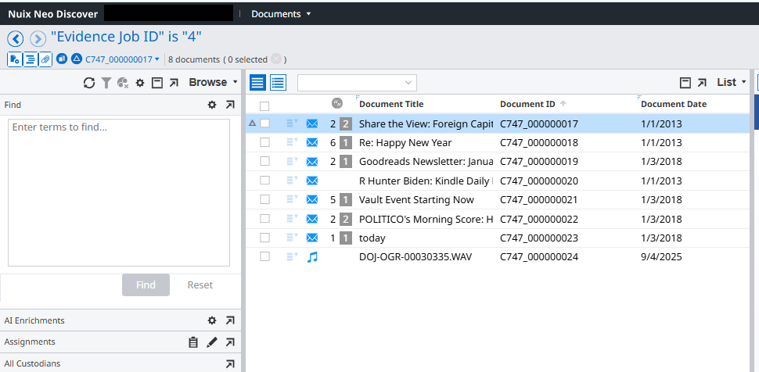Expand the AI Enrichments section
This screenshot has width=759, height=372.
(34, 320)
